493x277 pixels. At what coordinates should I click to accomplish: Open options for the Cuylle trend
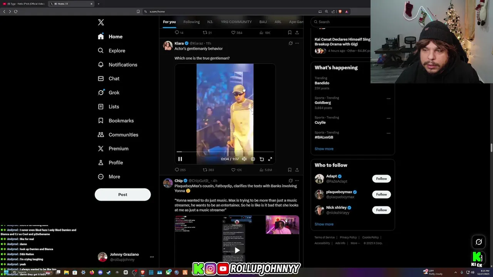pyautogui.click(x=388, y=118)
